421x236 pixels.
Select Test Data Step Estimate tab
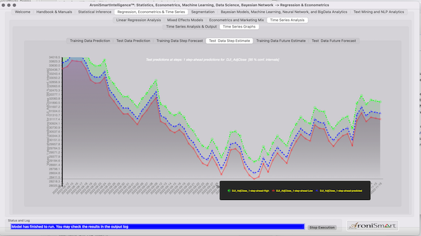[230, 41]
